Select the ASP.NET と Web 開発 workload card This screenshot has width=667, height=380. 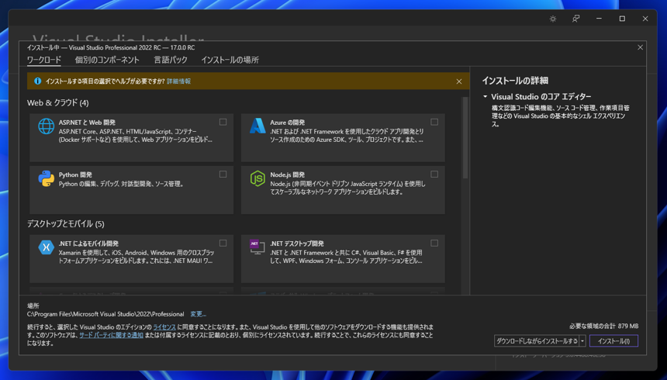pos(131,137)
